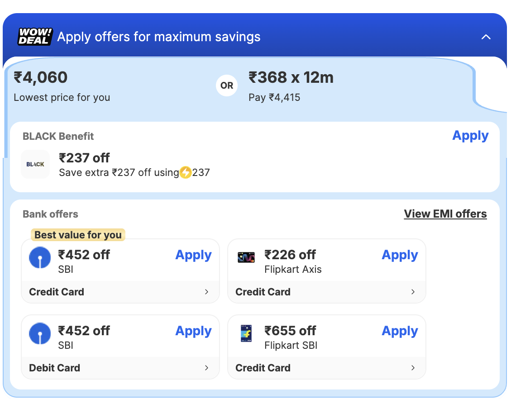
Task: Collapse the Apply offers header chevron
Action: (x=486, y=37)
